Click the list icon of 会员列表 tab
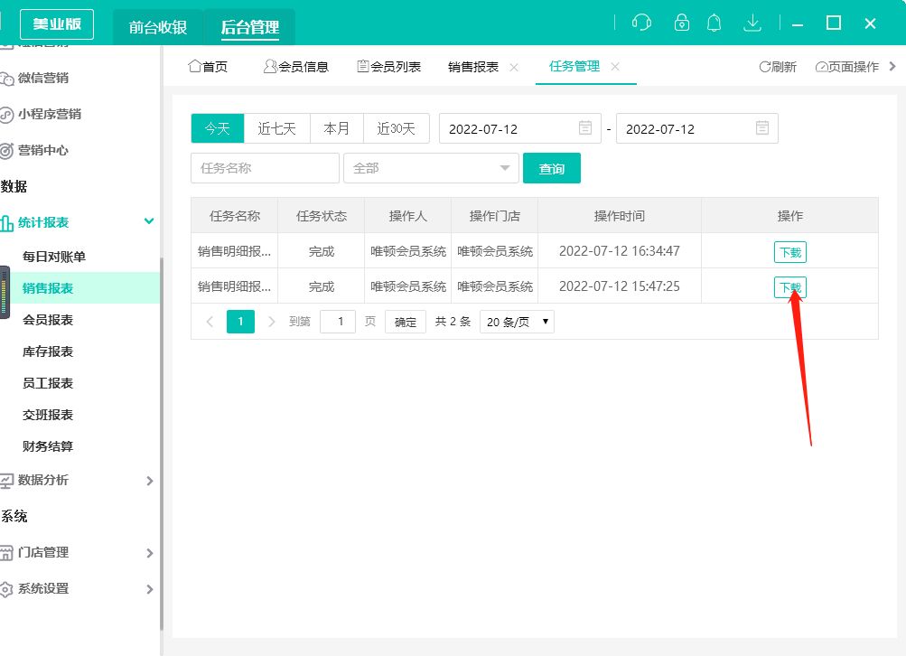 (x=363, y=66)
